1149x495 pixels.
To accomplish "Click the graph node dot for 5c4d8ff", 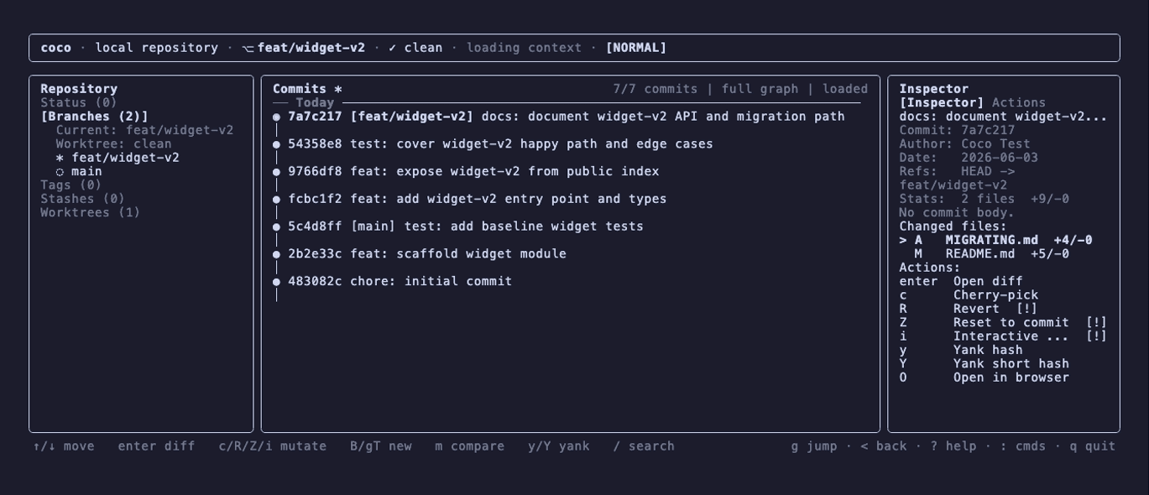I will pyautogui.click(x=276, y=227).
